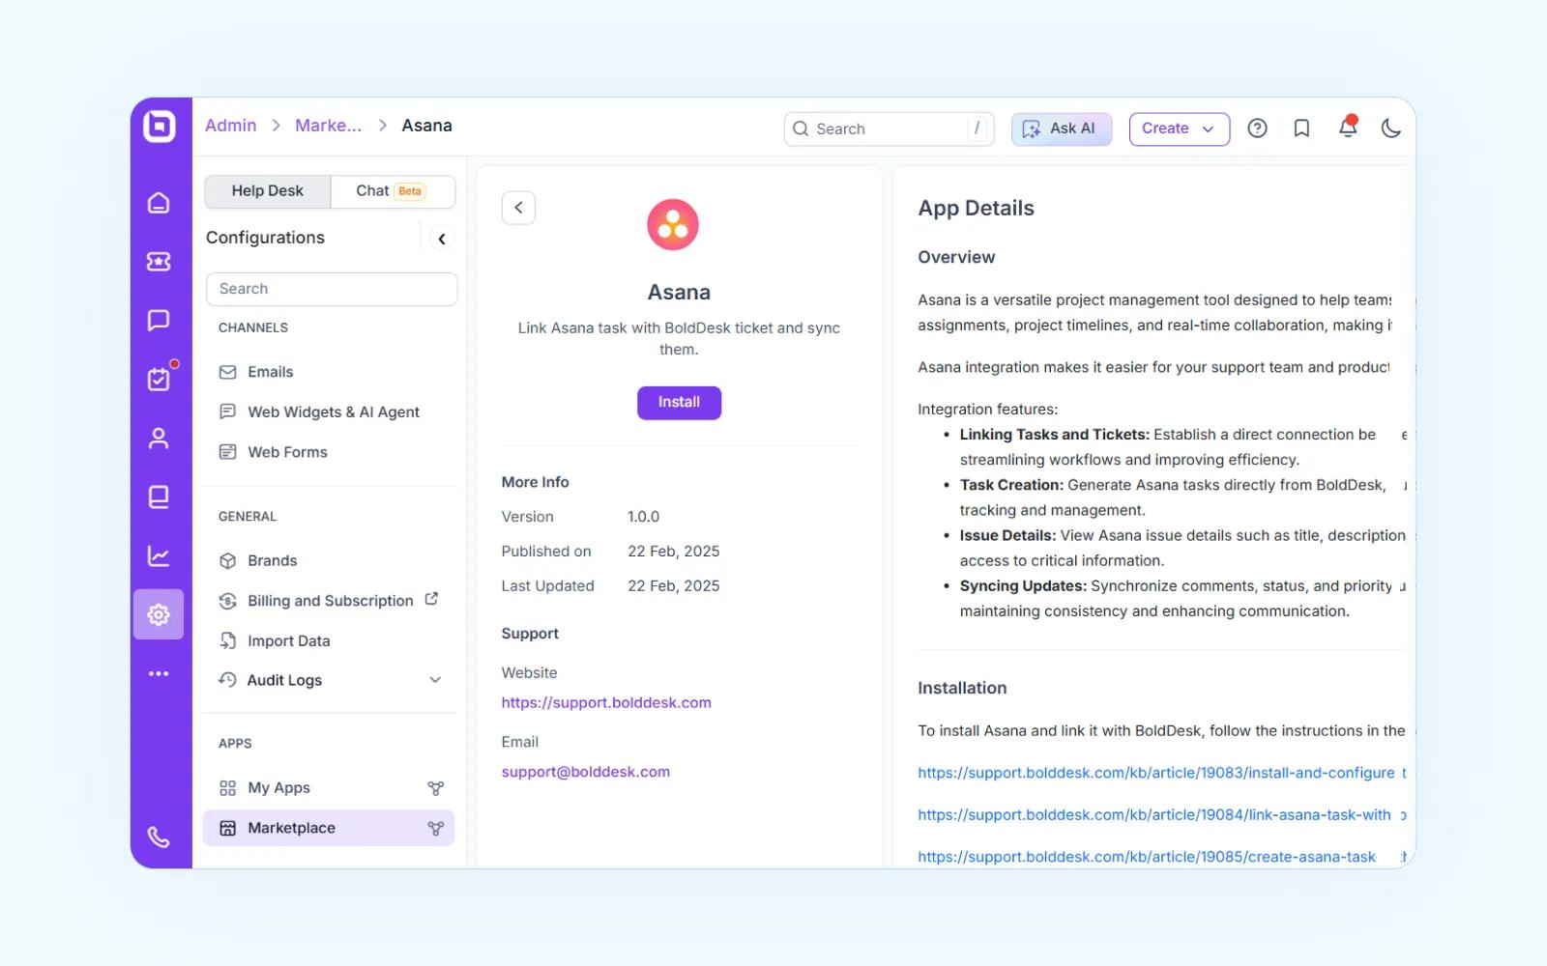Collapse the Configurations panel
The image size is (1547, 966).
pyautogui.click(x=442, y=239)
